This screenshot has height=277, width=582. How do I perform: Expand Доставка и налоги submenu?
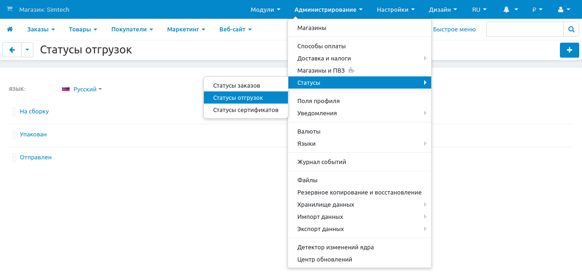[324, 59]
